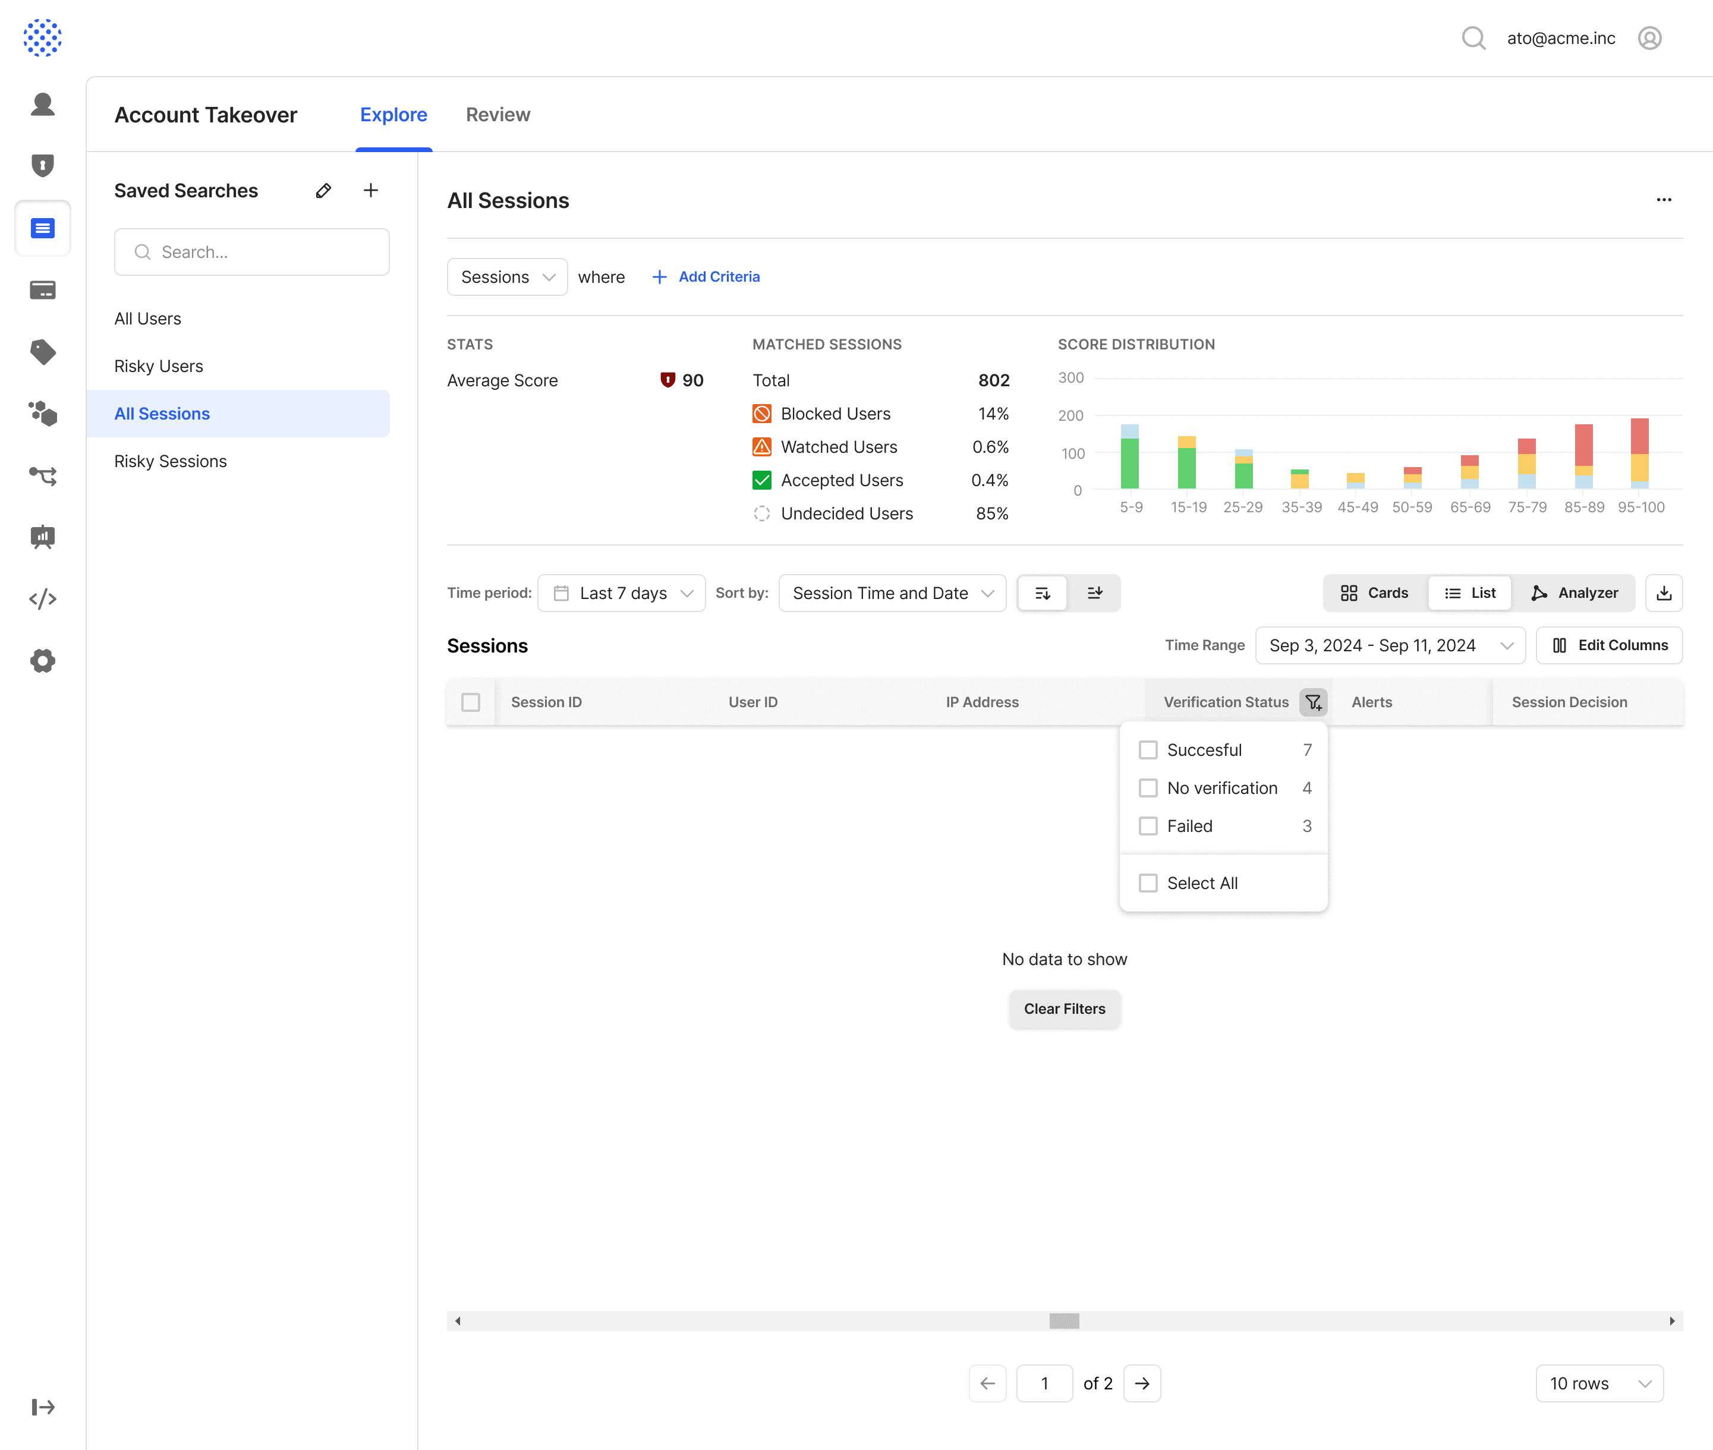Switch to the Review tab
1713x1450 pixels.
pyautogui.click(x=497, y=114)
